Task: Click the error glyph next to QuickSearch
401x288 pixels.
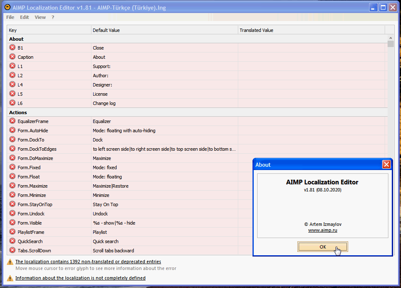Action: click(12, 241)
